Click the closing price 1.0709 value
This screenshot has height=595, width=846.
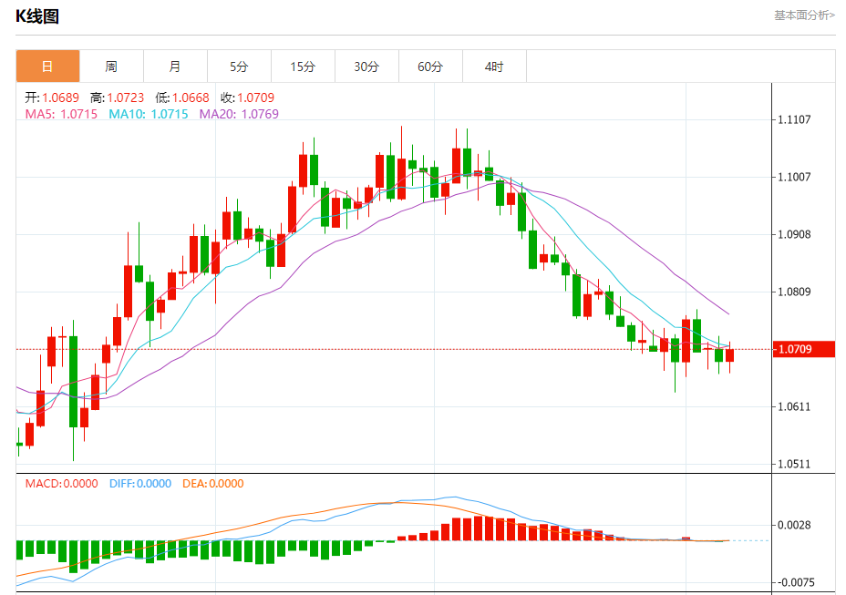[x=256, y=97]
